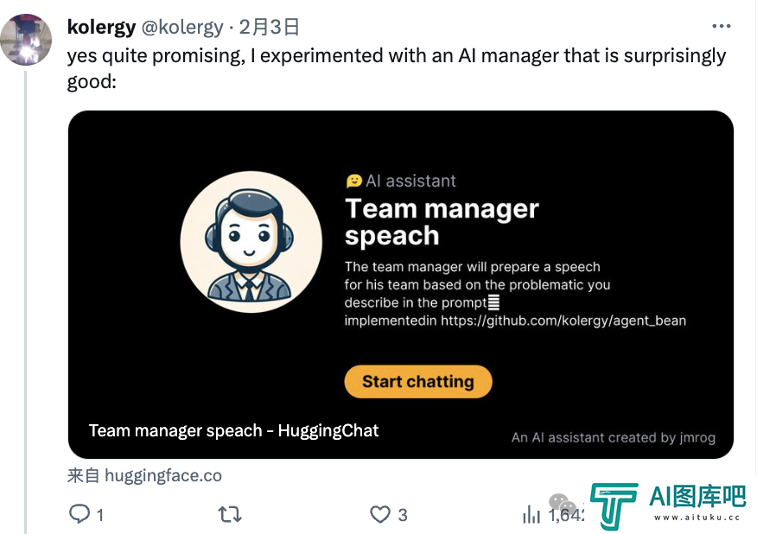Click kolergy's profile avatar picture
Image resolution: width=757 pixels, height=534 pixels.
26,40
